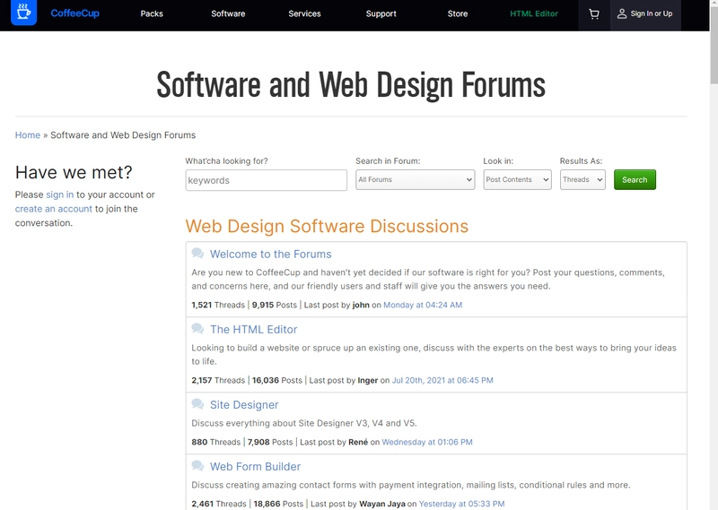Click the CoffeeCup brand name link

[75, 13]
